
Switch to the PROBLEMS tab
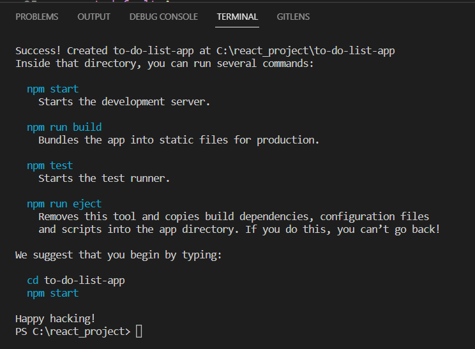(x=37, y=17)
